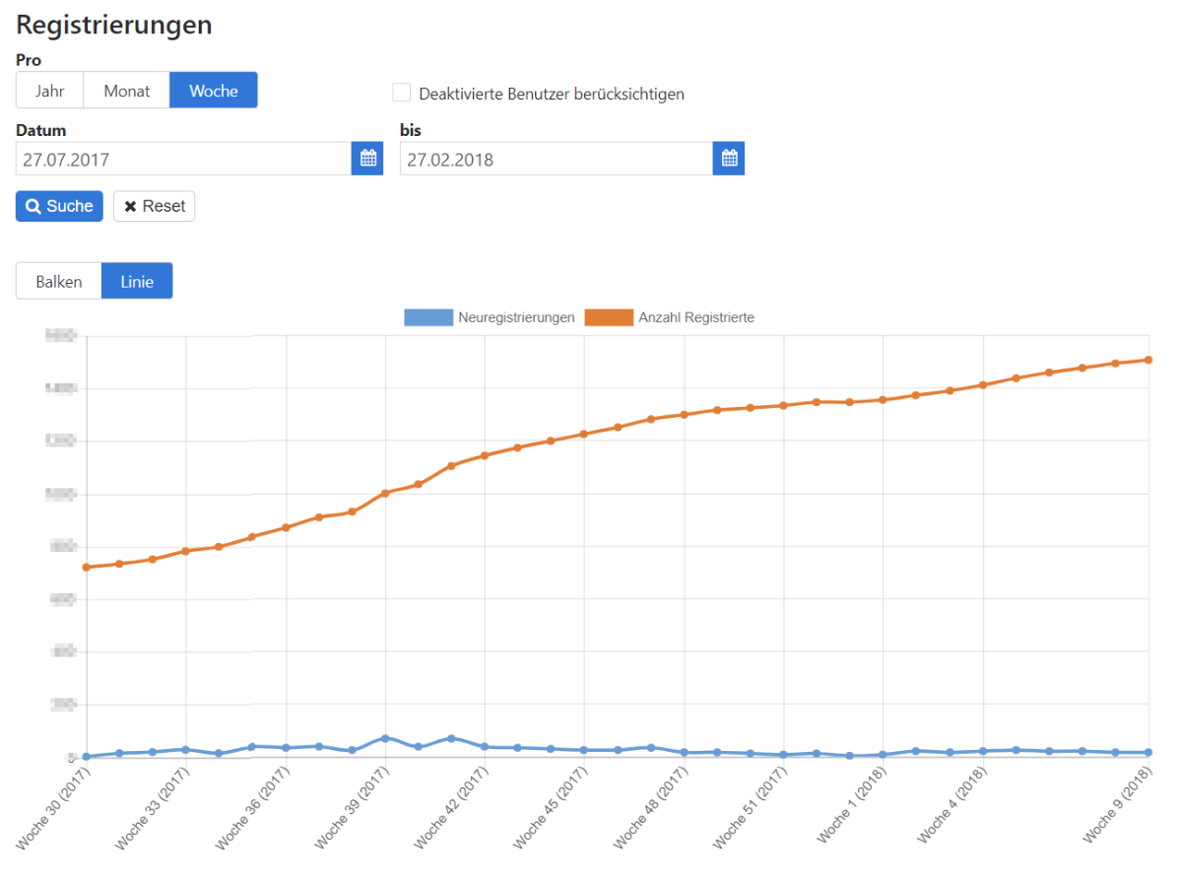Click the end date field 27.02.2018
This screenshot has width=1182, height=886.
pyautogui.click(x=557, y=159)
